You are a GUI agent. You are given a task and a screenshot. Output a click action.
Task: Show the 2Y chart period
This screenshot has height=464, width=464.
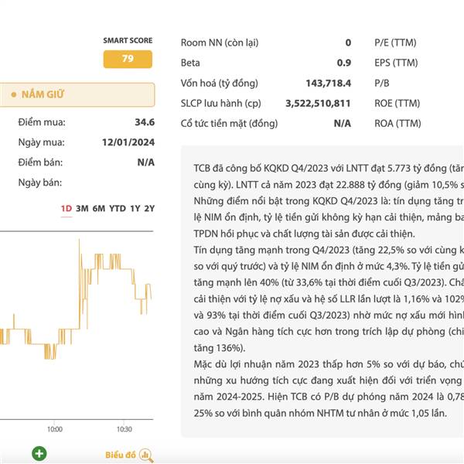pyautogui.click(x=150, y=209)
